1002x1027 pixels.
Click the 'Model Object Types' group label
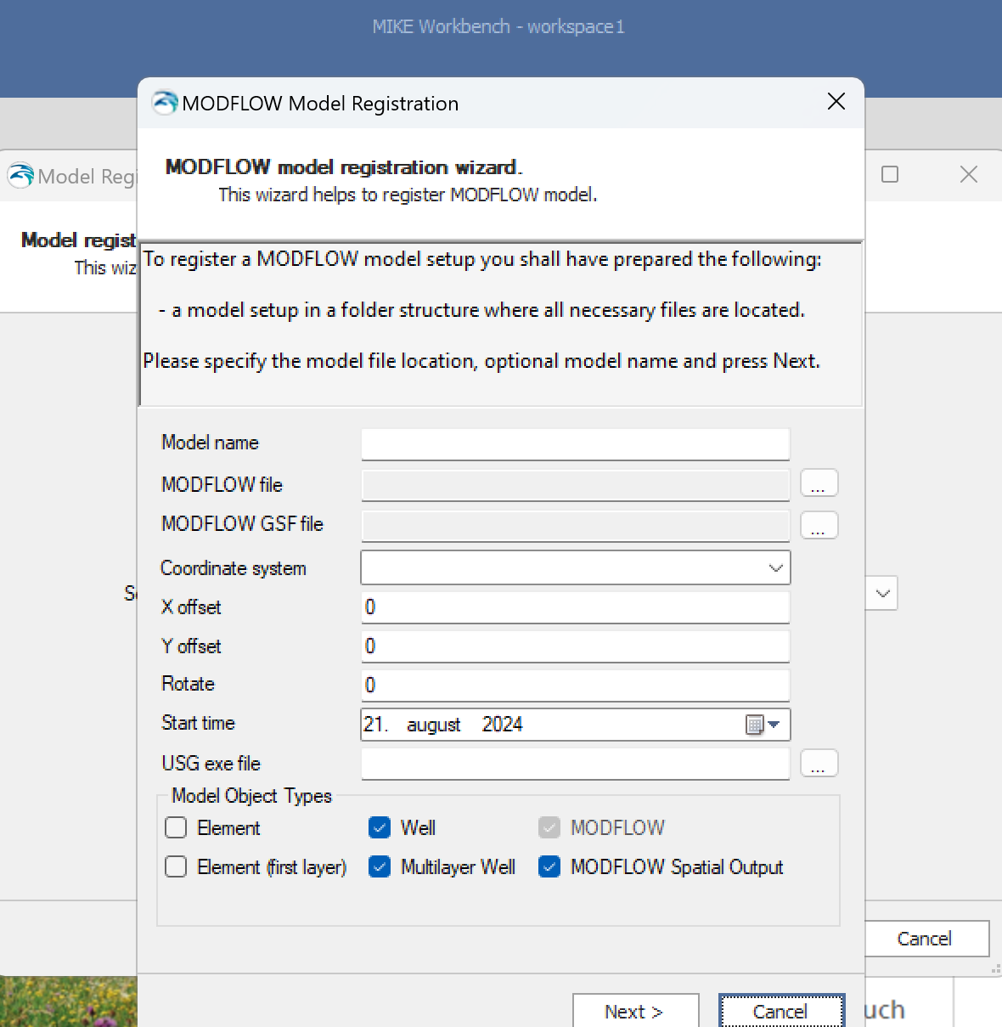[251, 795]
